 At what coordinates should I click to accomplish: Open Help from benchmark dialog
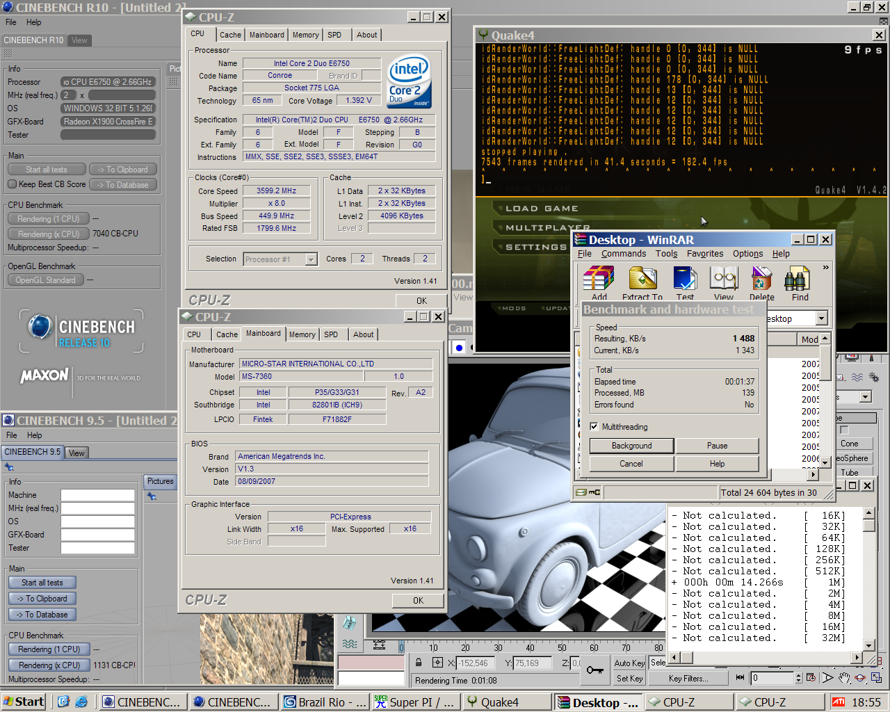coord(717,464)
